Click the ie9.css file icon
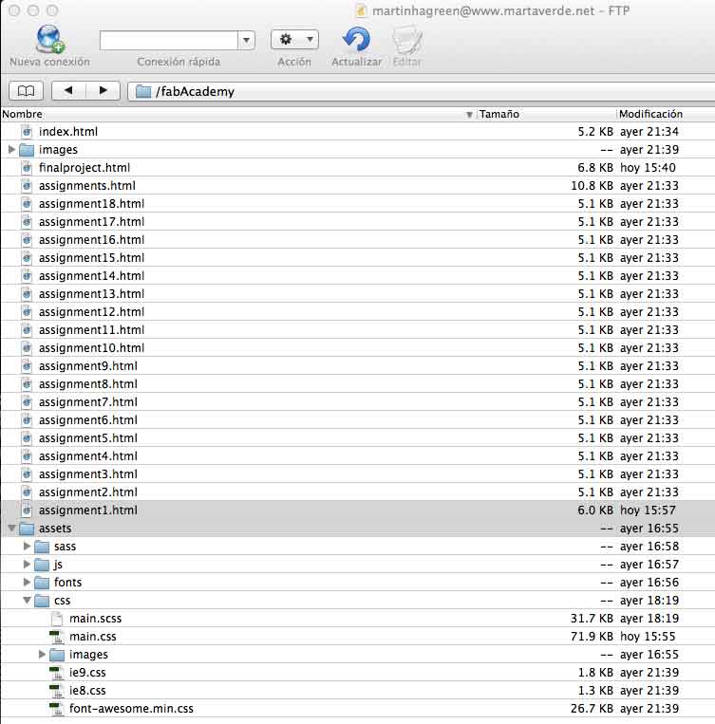 (56, 672)
